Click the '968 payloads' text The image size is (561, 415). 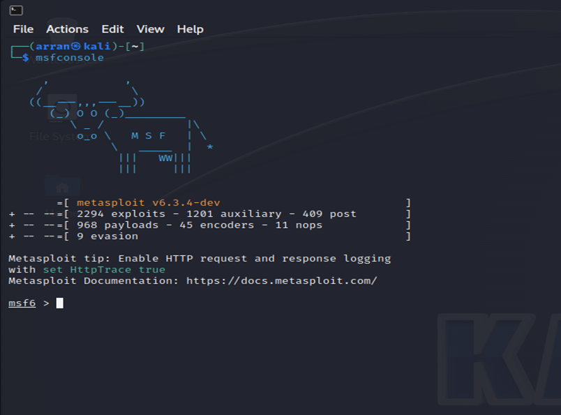tap(117, 225)
